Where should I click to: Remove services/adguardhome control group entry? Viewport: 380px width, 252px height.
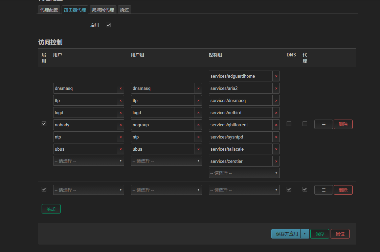coord(276,76)
